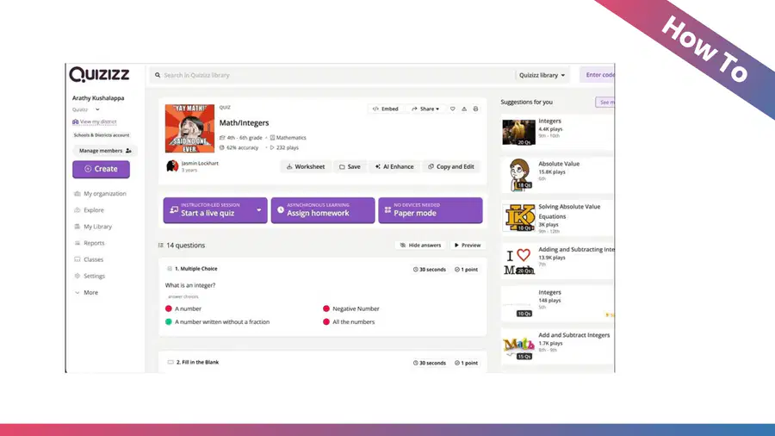Viewport: 775px width, 436px height.
Task: Click the Worksheet button
Action: tap(306, 166)
